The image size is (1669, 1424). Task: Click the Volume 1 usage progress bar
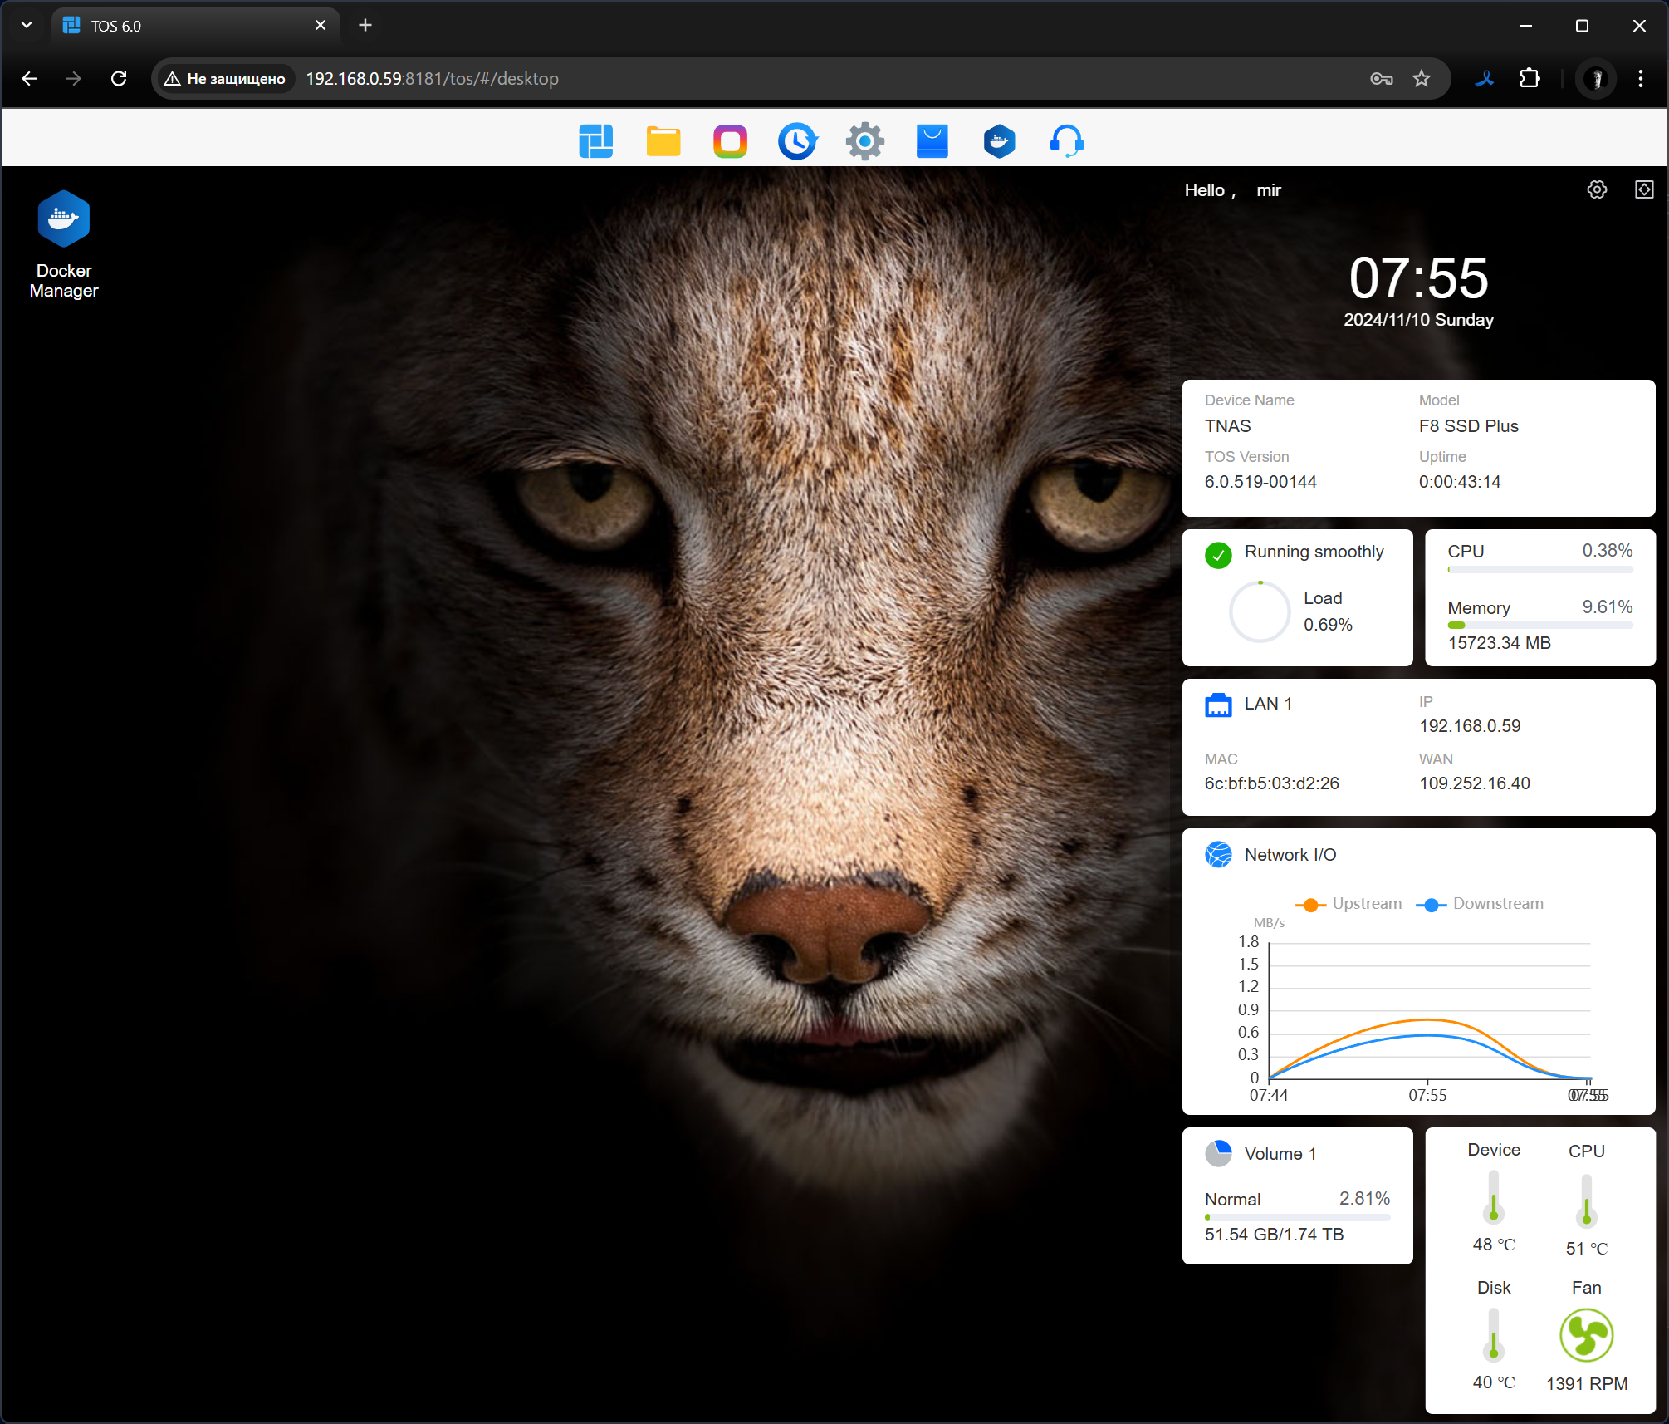click(x=1296, y=1218)
